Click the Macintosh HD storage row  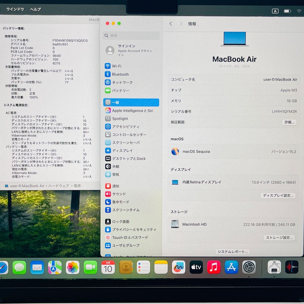(233, 224)
